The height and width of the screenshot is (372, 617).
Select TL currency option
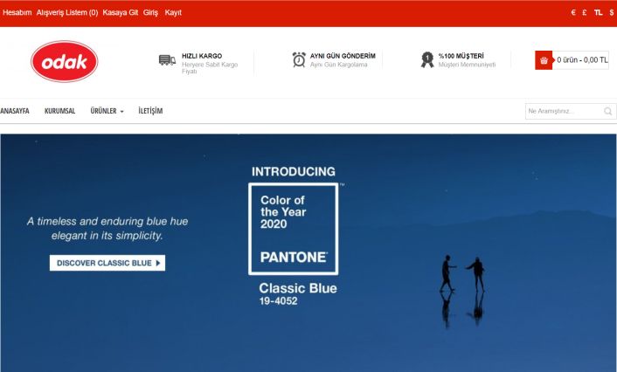click(x=598, y=12)
